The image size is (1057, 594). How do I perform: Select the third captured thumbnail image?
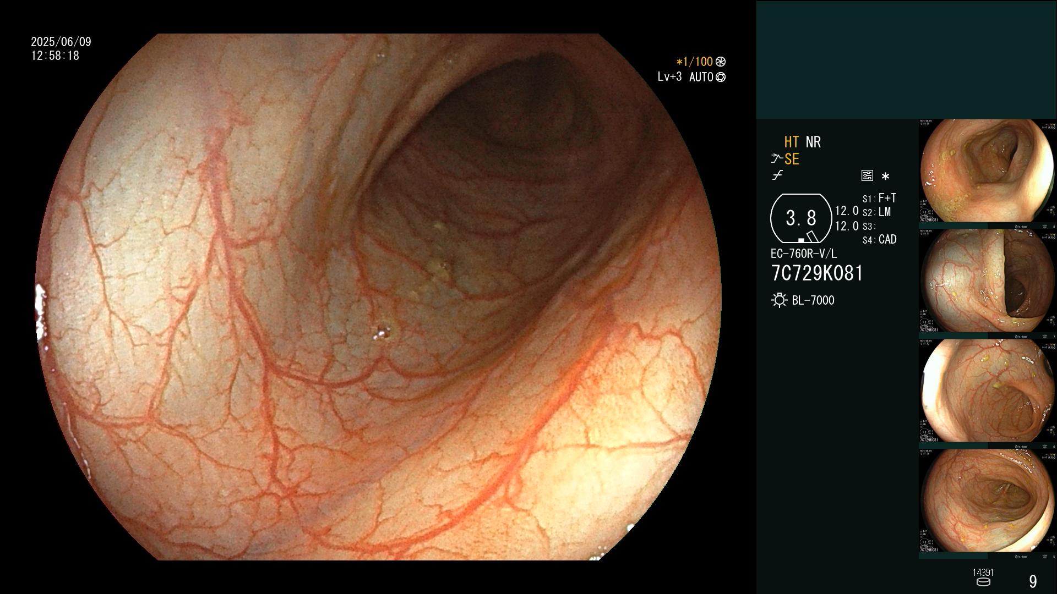(988, 391)
